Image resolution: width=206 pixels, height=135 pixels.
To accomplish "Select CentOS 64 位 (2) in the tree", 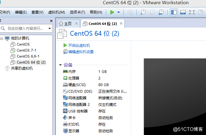I will 31,62.
